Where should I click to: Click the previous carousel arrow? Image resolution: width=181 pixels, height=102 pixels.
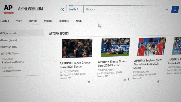(x=53, y=58)
